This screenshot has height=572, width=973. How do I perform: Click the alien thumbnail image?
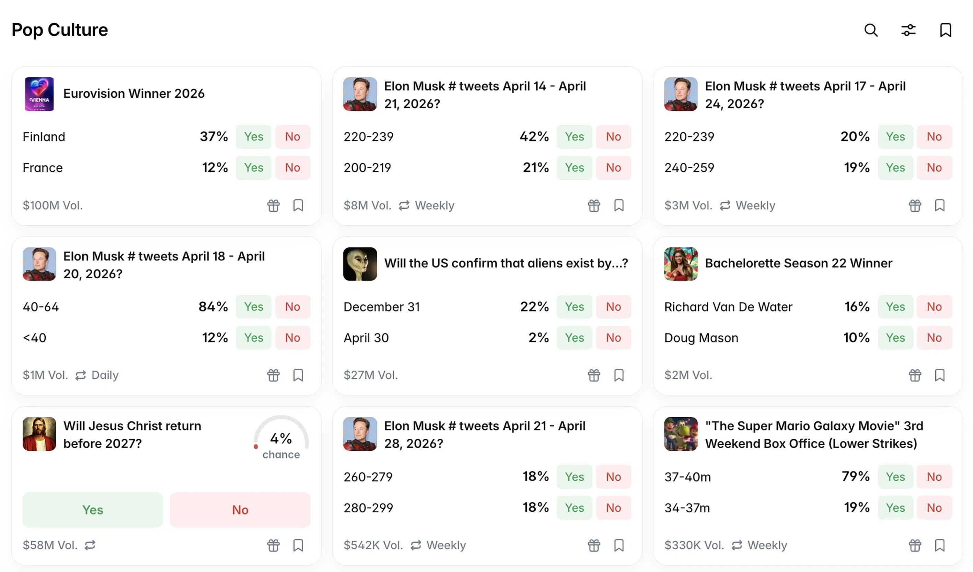360,264
